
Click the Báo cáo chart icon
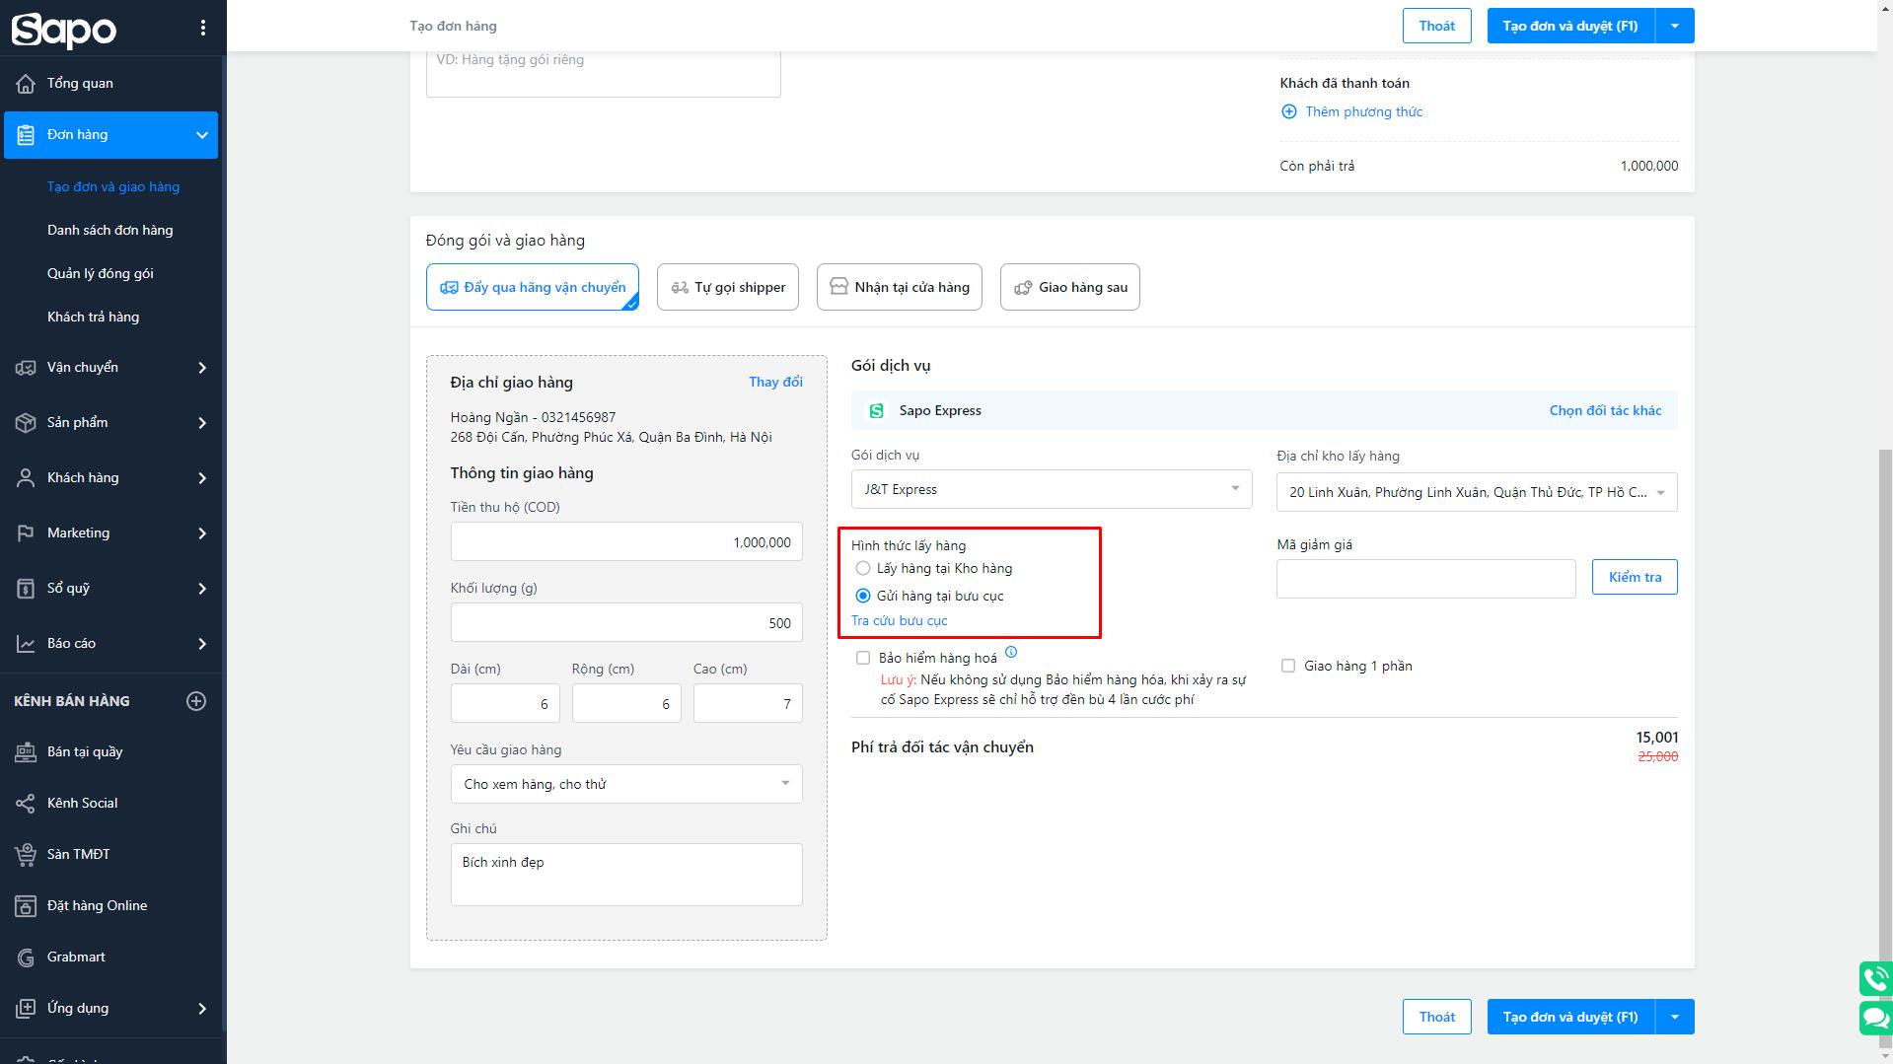tap(26, 644)
